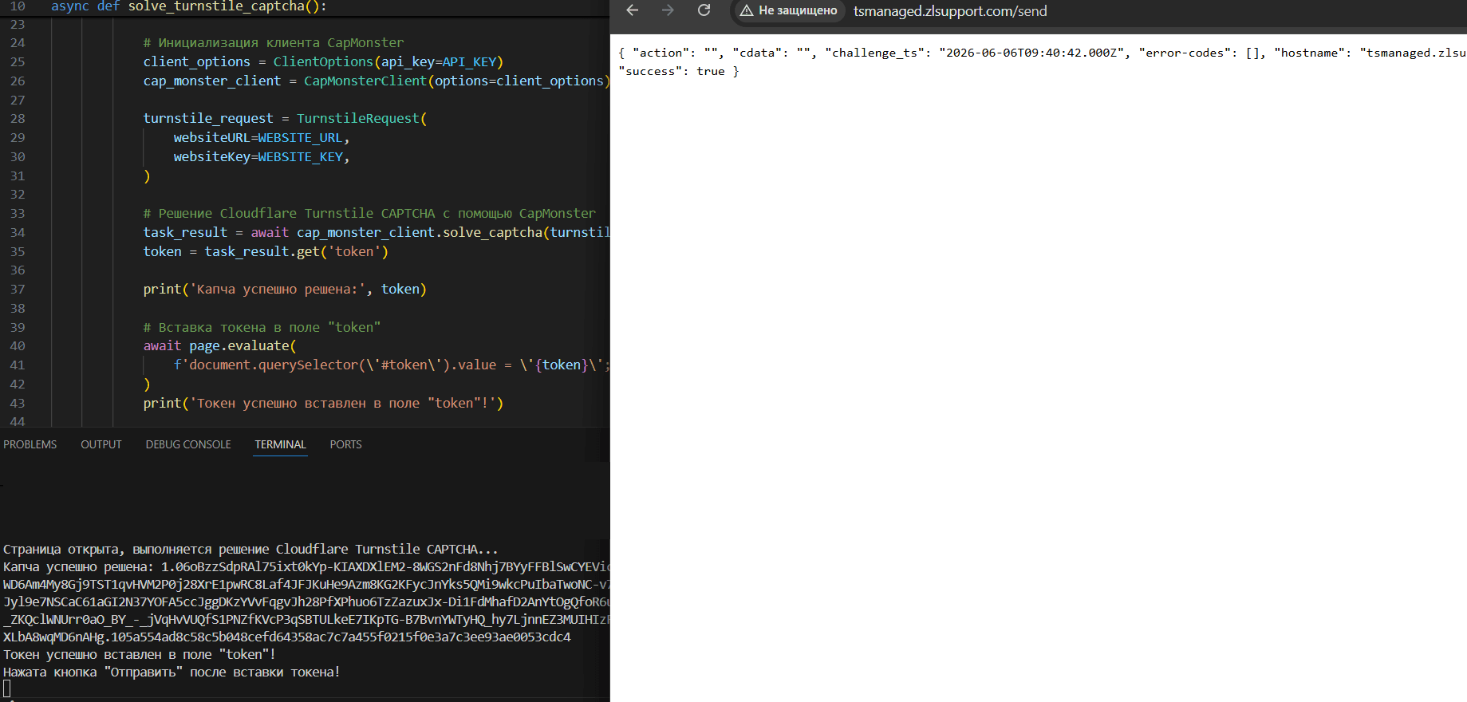1467x702 pixels.
Task: Click the sticky header 'async def solve_turnstile_captcha():'
Action: [189, 6]
